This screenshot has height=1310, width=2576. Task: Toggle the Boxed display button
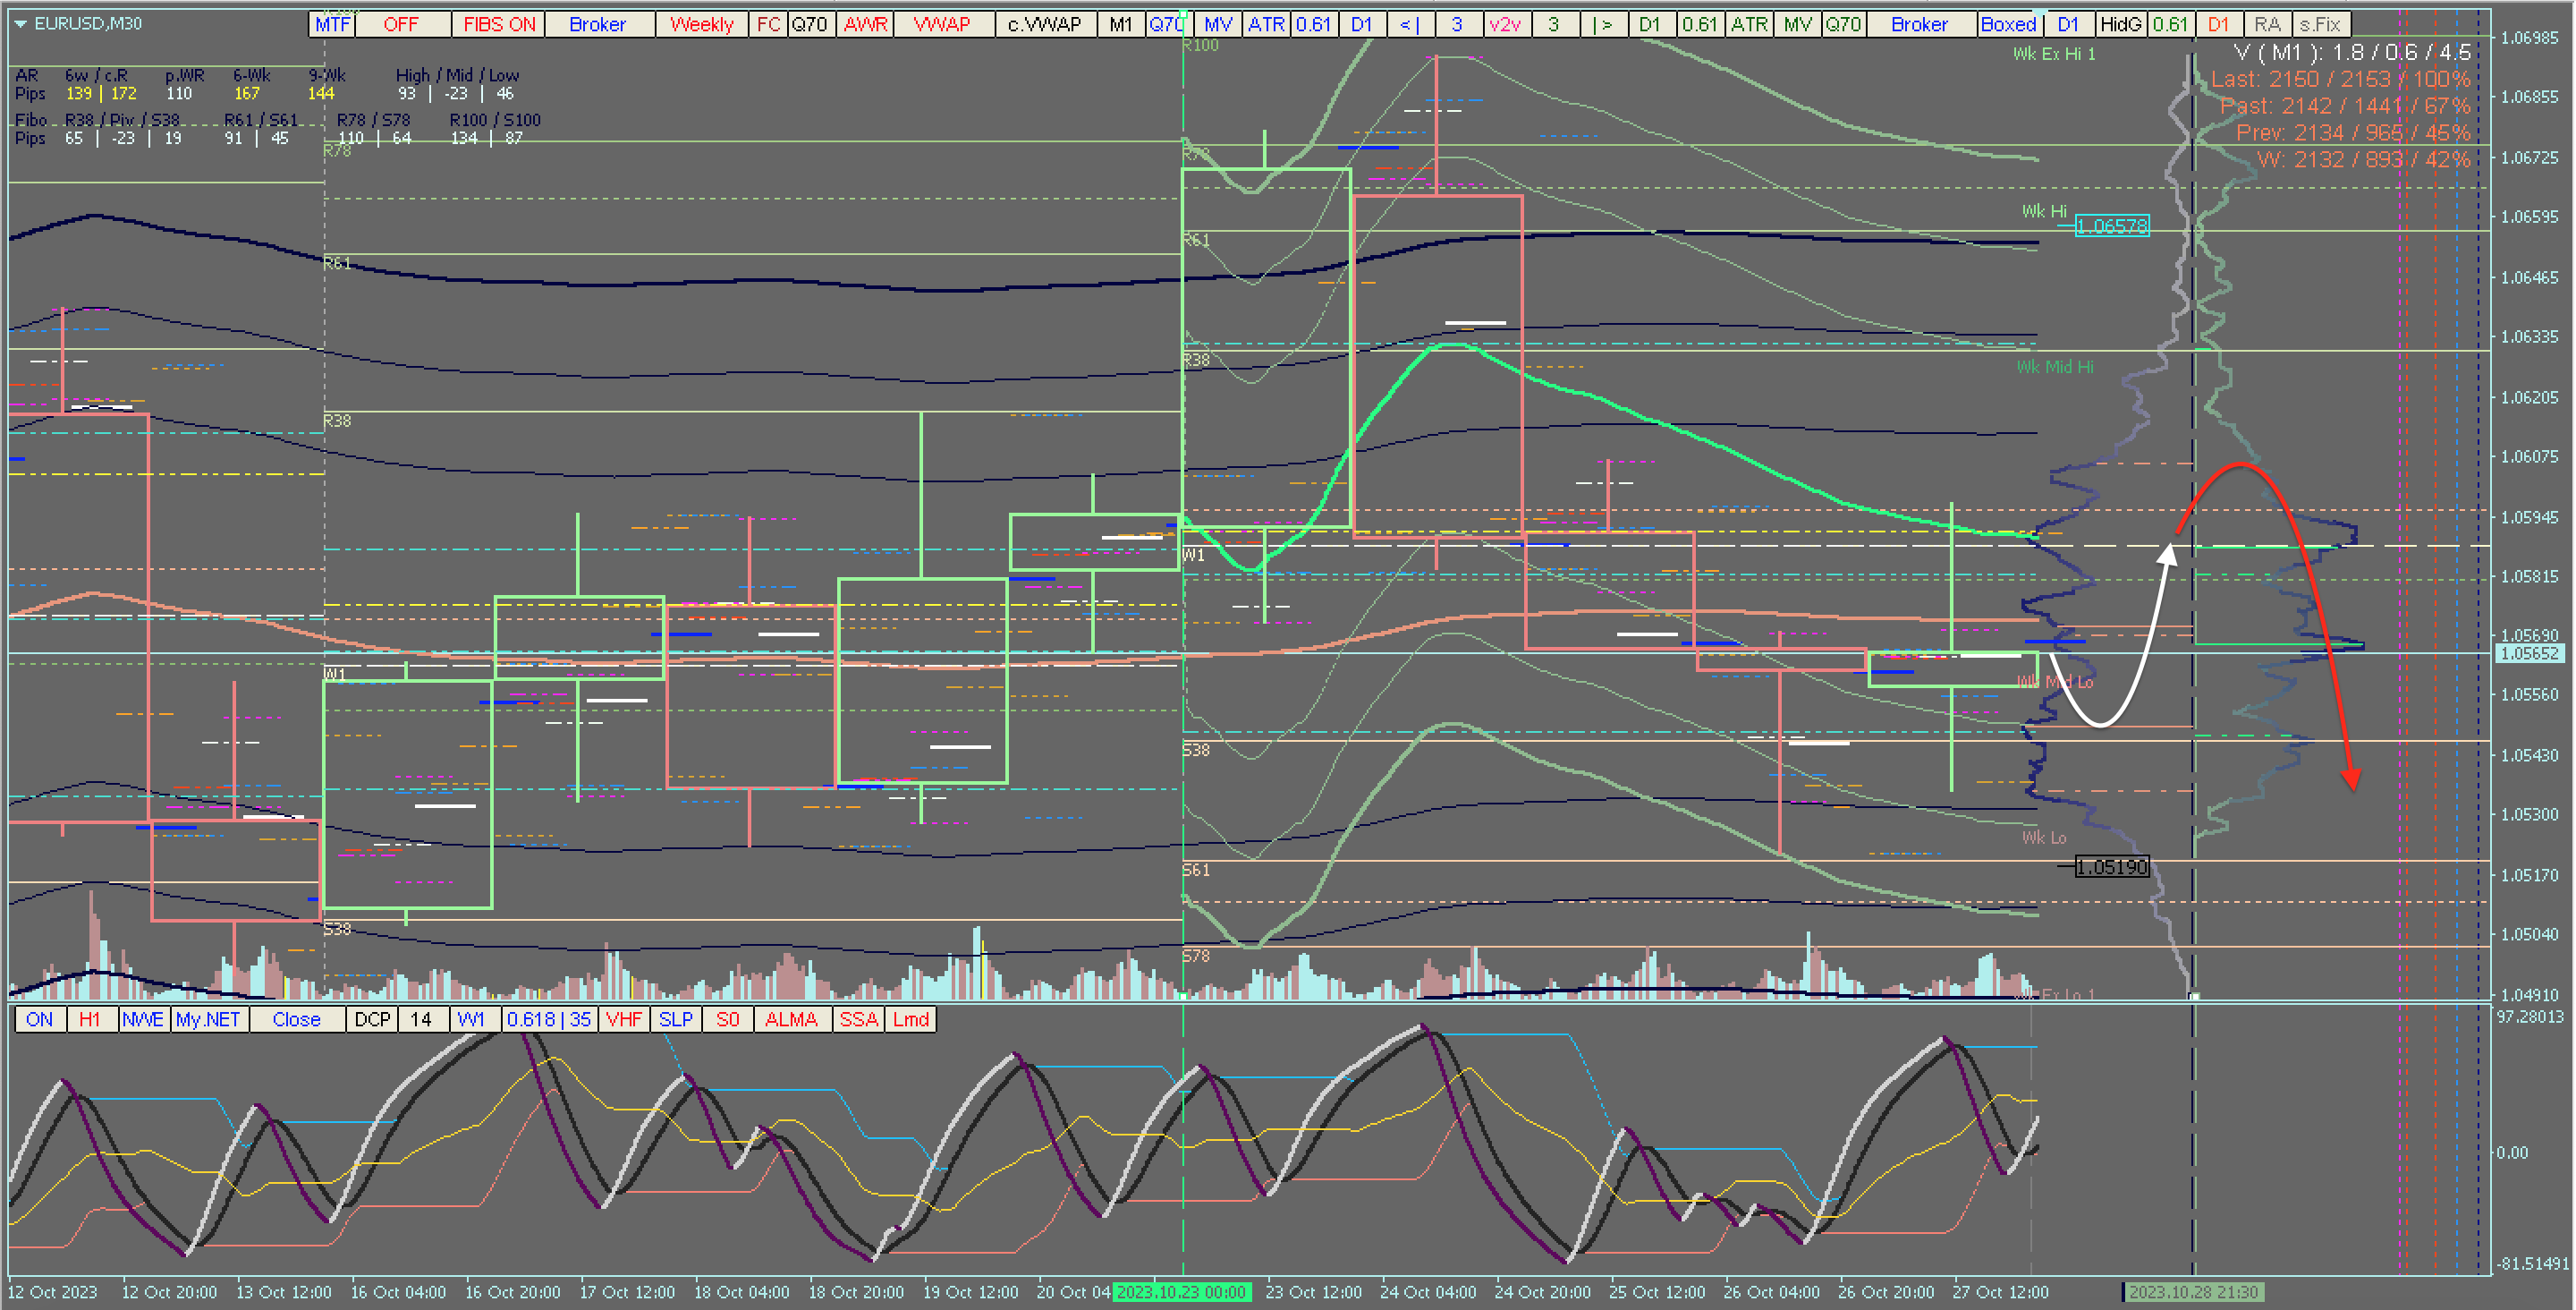[x=2008, y=24]
